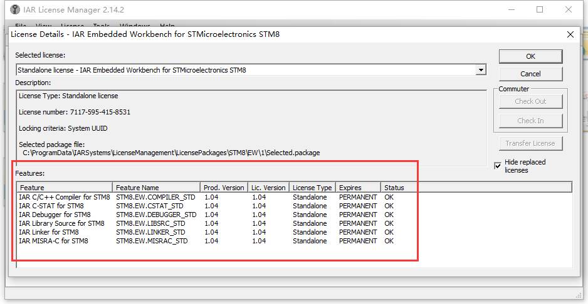Viewport: 588px width, 304px height.
Task: Sort by the Lic. Version column header
Action: click(268, 188)
